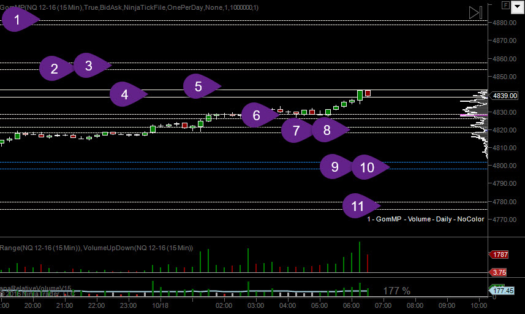Click the 4780.00 price axis label
Image resolution: width=525 pixels, height=314 pixels.
[x=504, y=202]
